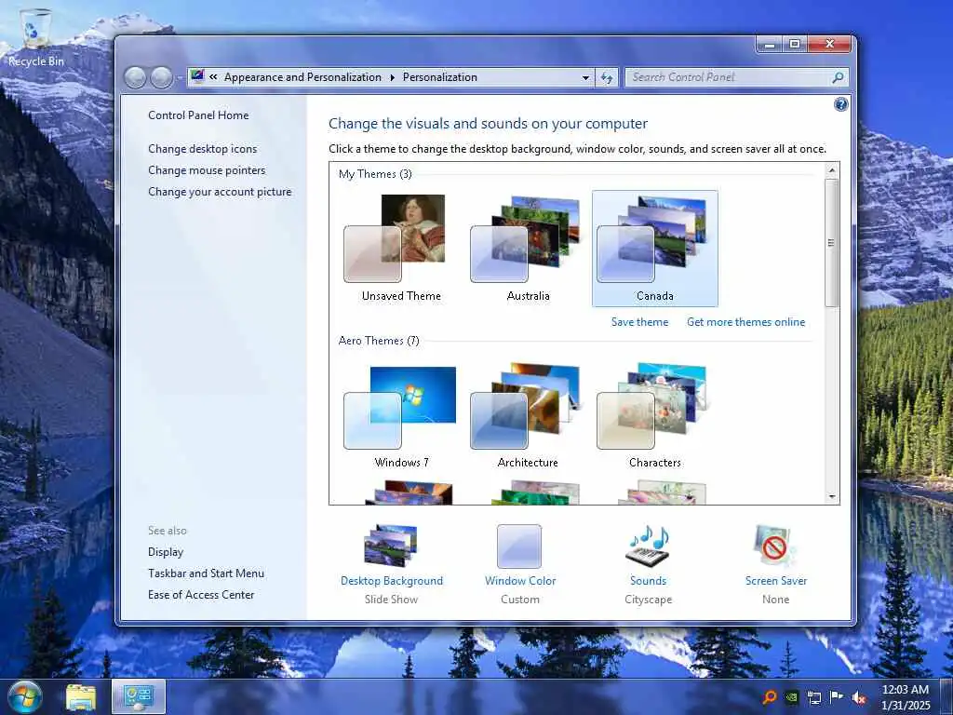Select the Unsaved Theme thumbnail

point(400,248)
